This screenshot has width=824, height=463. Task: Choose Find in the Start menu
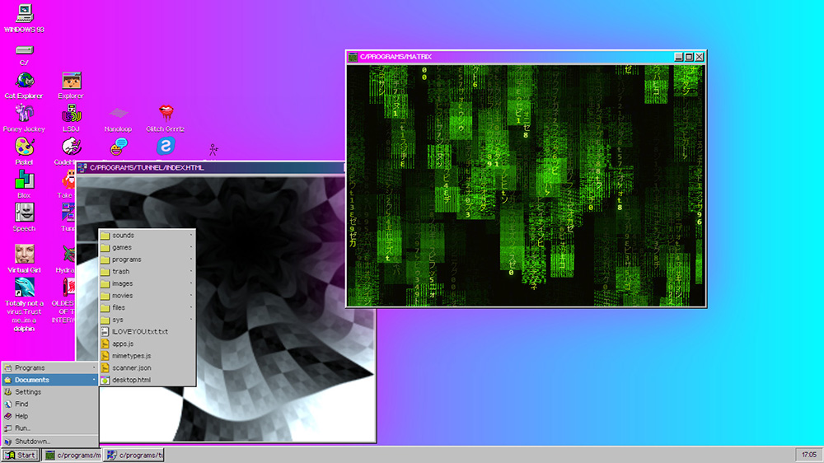tap(50, 405)
